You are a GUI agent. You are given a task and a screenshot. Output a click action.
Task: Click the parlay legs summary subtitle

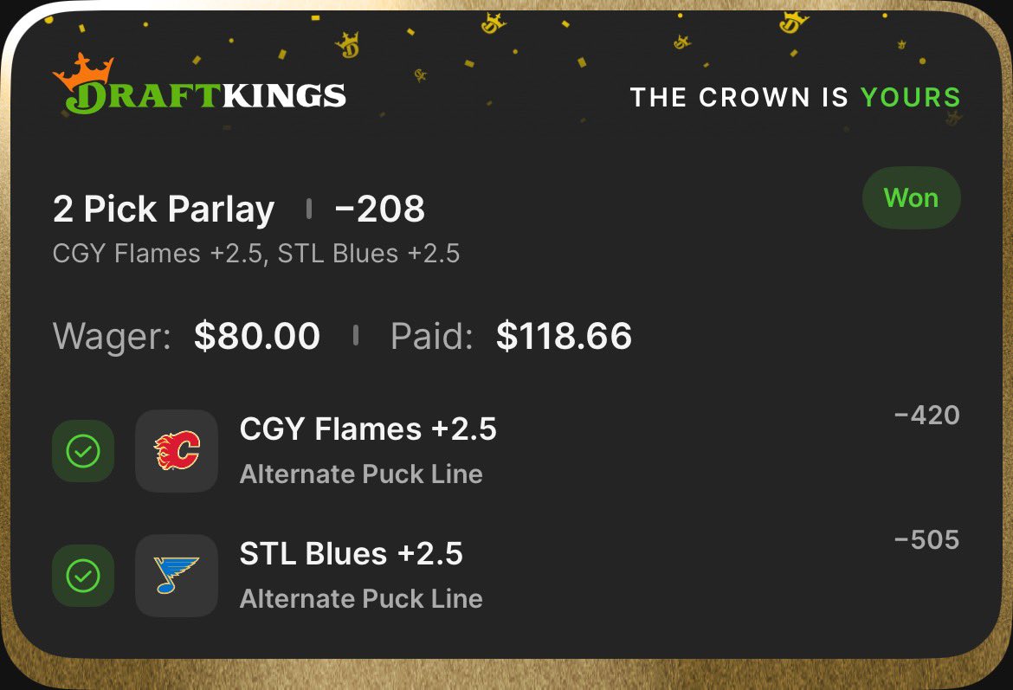(x=256, y=254)
